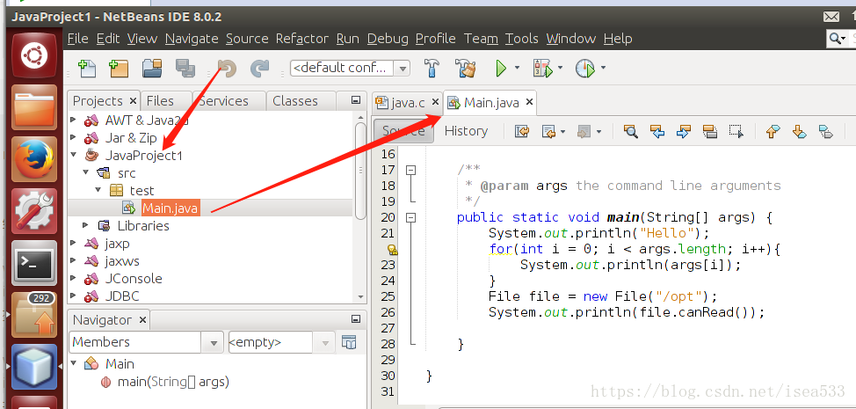
Task: Run the project with green play icon
Action: click(x=501, y=69)
